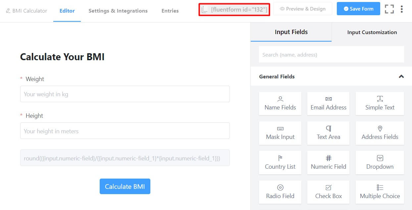Click the Save Form button
The width and height of the screenshot is (412, 210).
(x=358, y=9)
